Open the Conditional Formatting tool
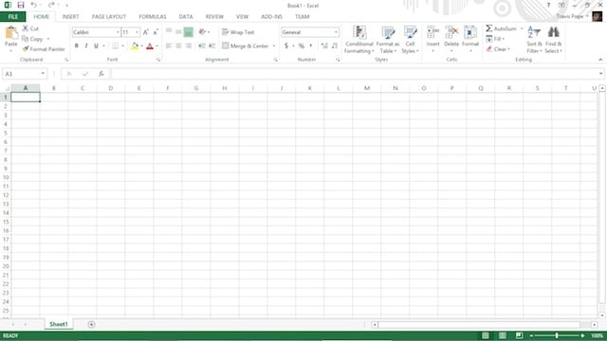The image size is (607, 341). tap(359, 40)
